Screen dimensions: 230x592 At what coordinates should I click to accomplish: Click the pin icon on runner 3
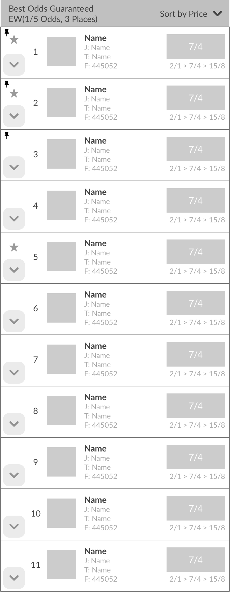click(x=7, y=135)
